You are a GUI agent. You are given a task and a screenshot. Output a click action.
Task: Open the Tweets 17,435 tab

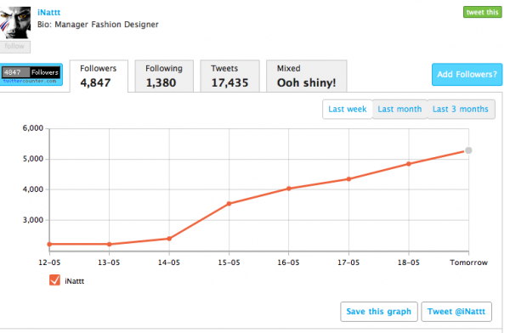coord(229,76)
